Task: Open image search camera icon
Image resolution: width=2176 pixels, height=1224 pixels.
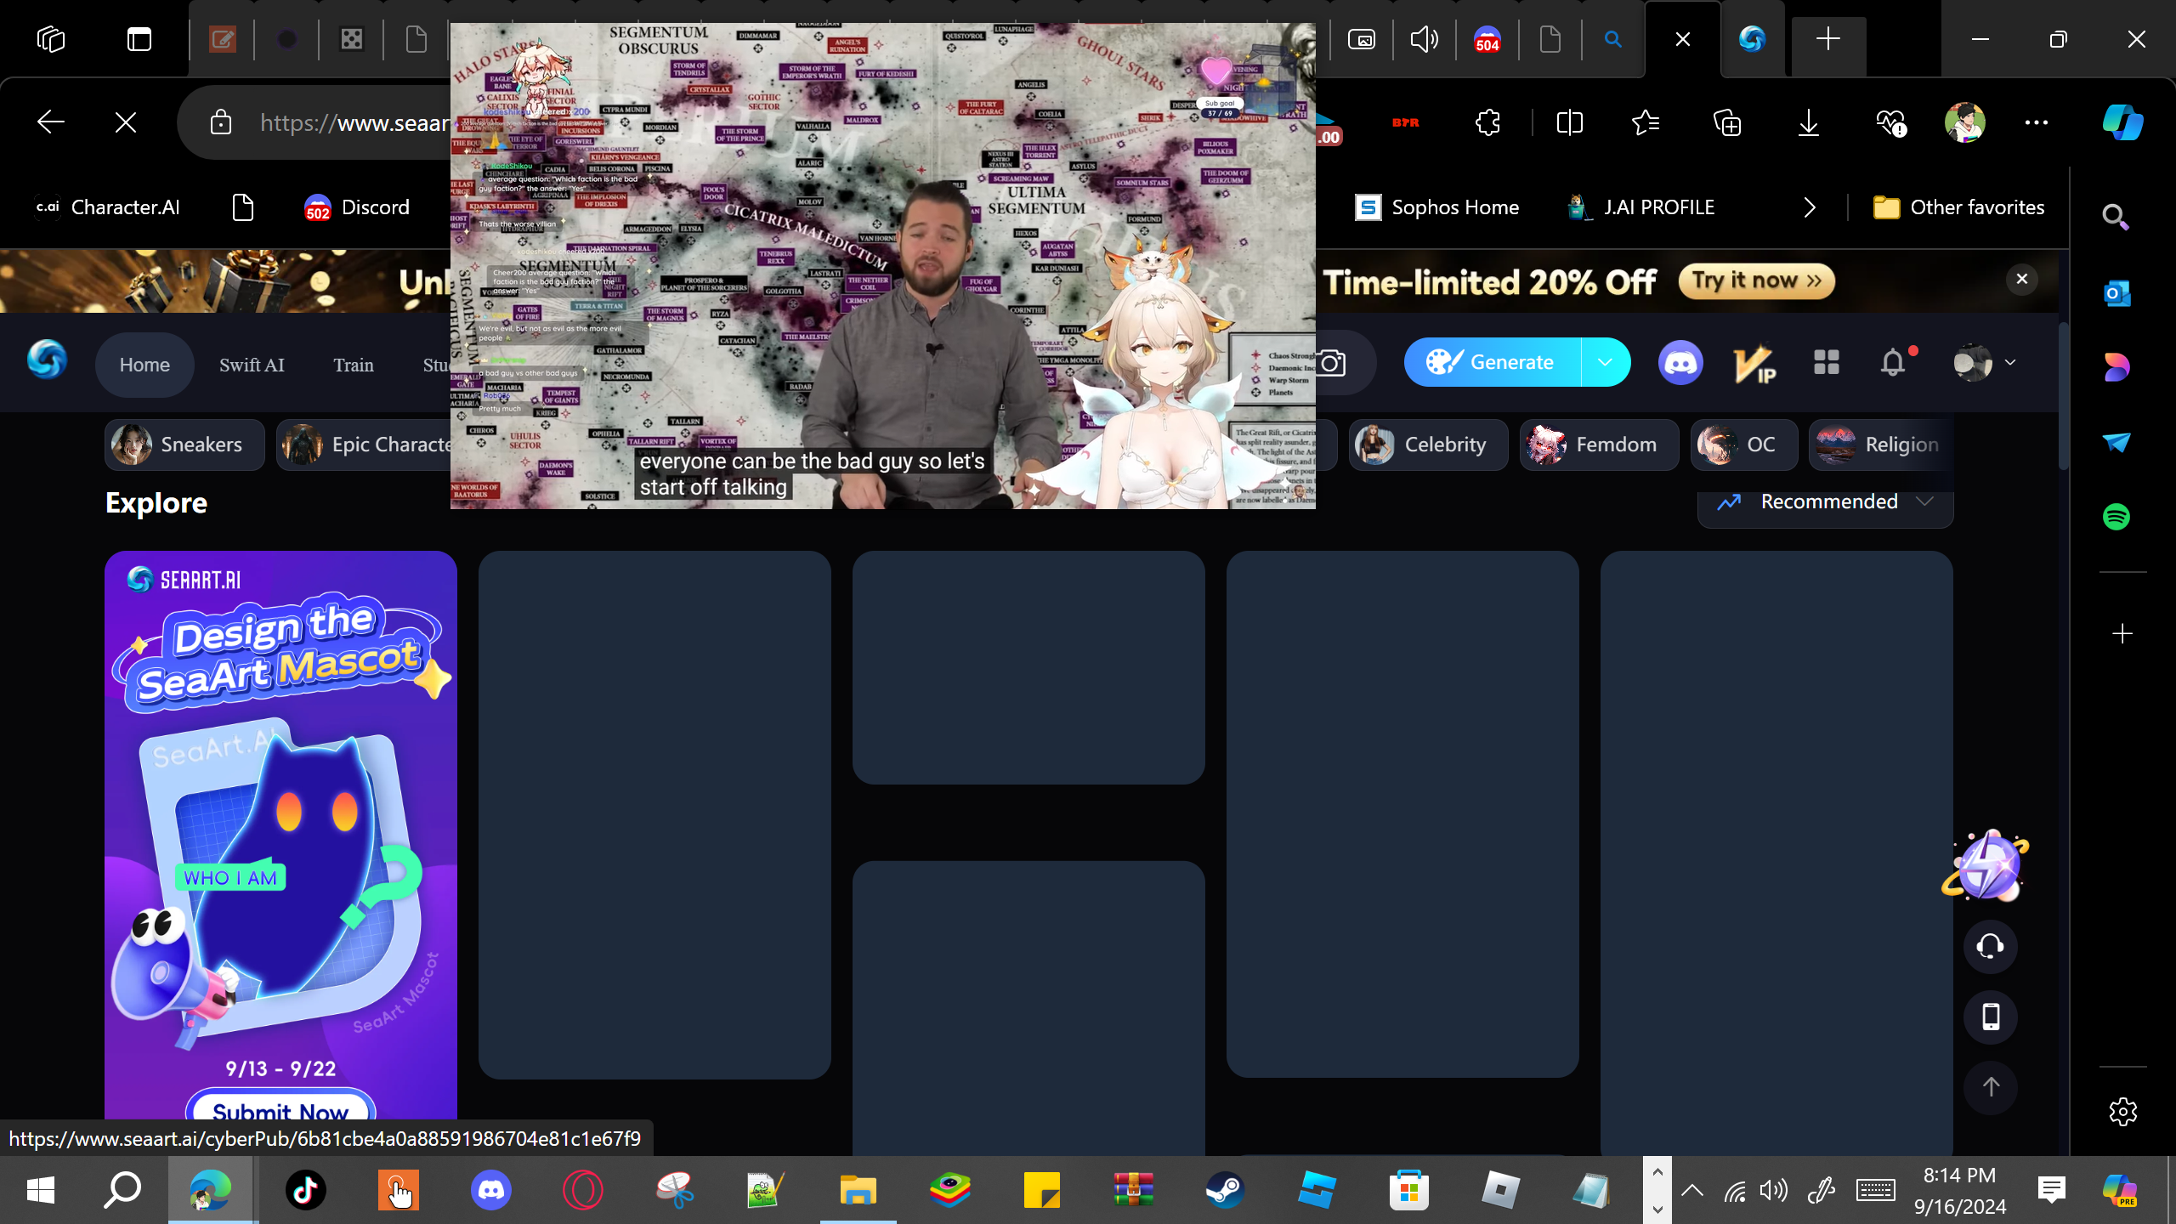Action: [1332, 363]
